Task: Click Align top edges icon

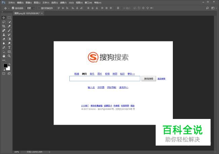Action: point(59,8)
